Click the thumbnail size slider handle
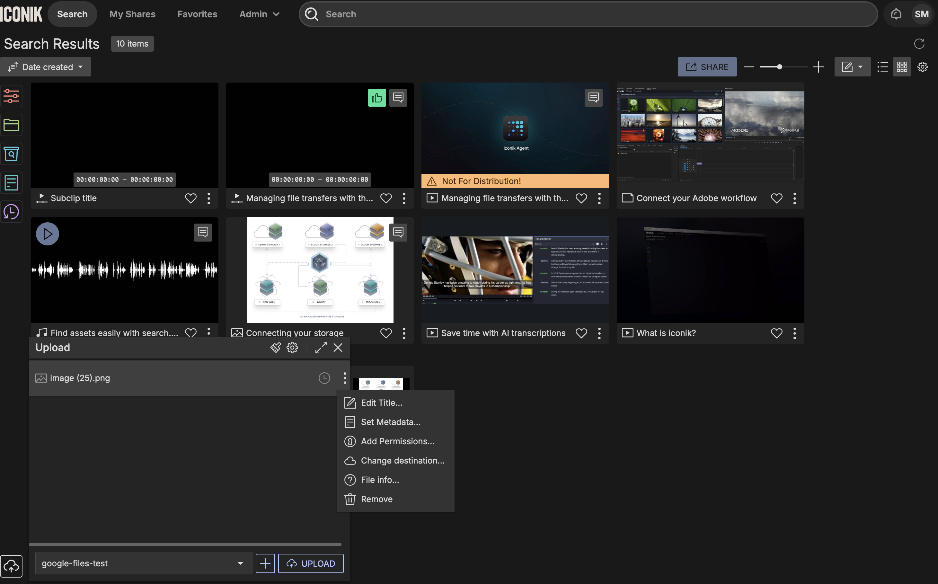Viewport: 938px width, 584px height. [x=779, y=67]
